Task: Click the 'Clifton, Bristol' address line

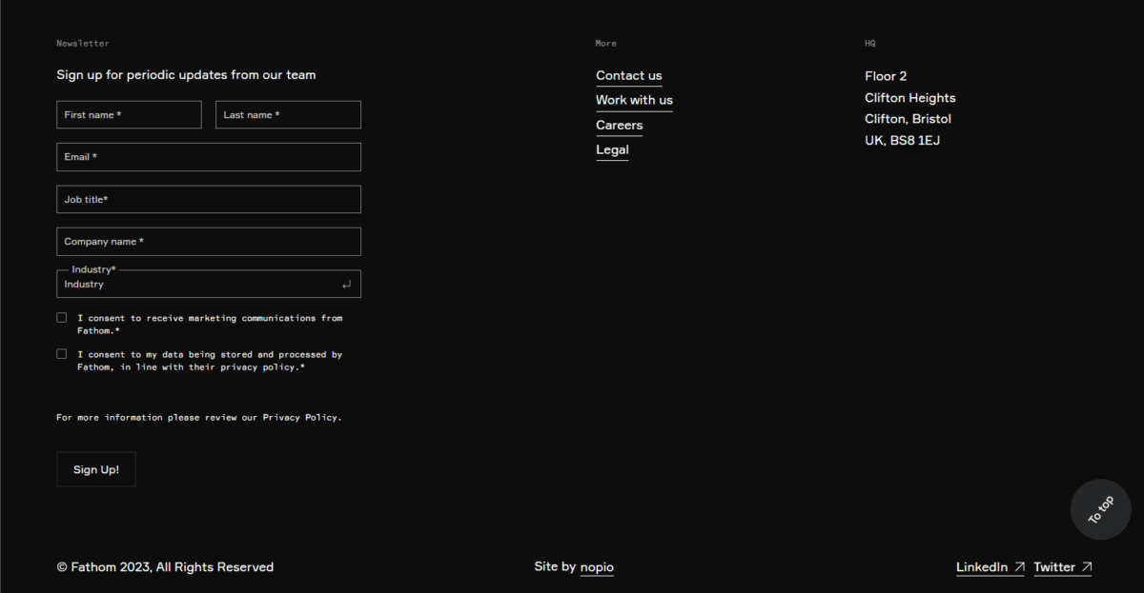Action: tap(908, 119)
